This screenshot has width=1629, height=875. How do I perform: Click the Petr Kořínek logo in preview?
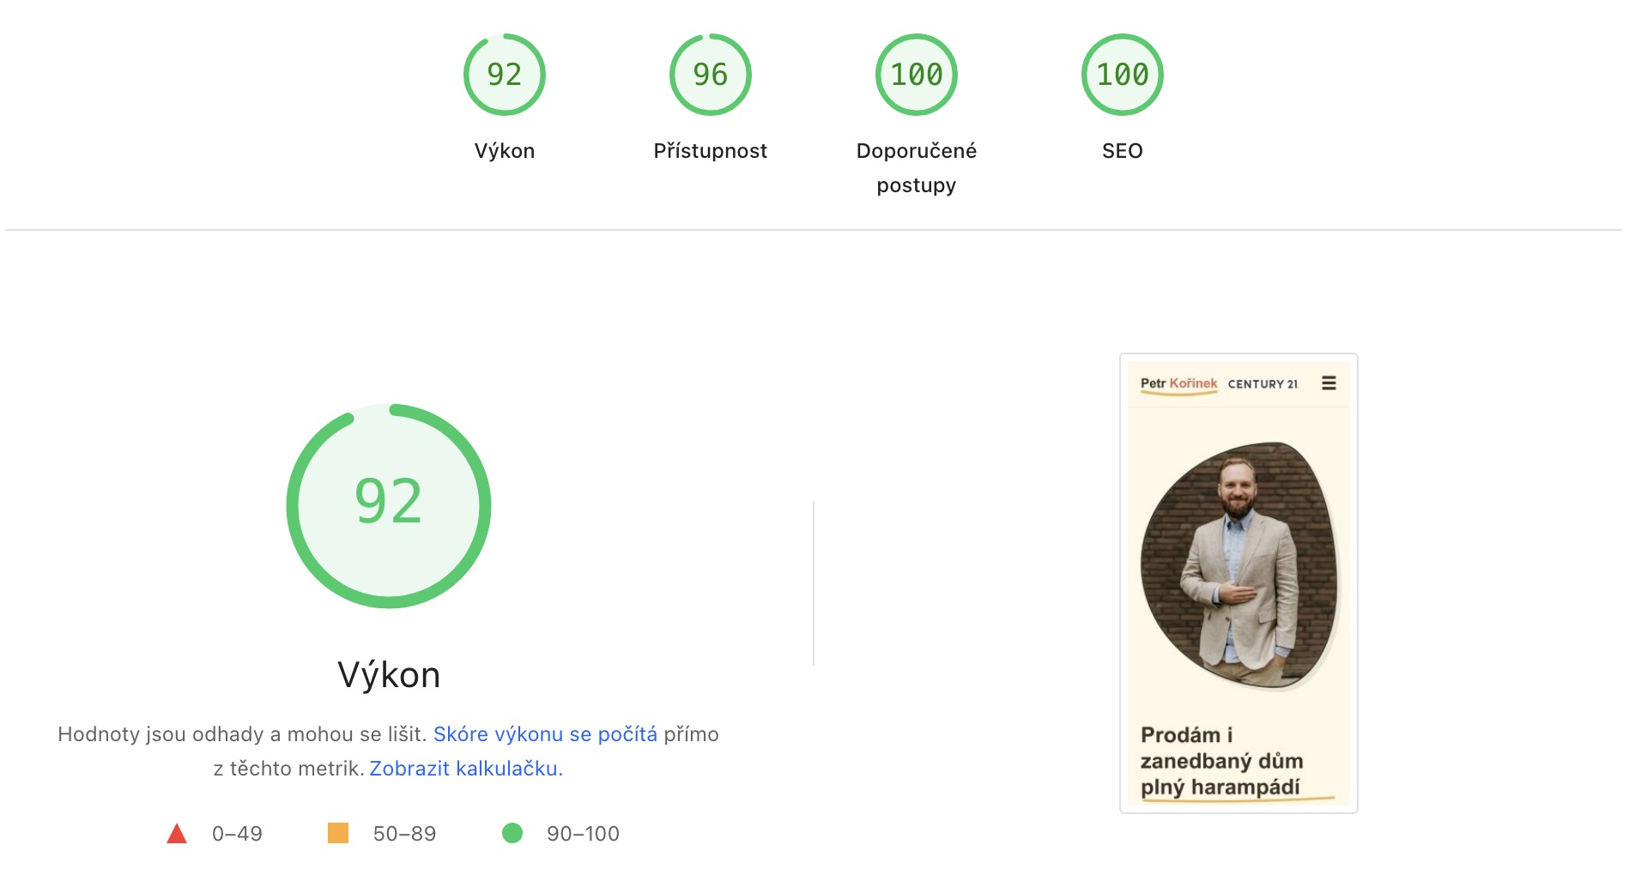(x=1178, y=383)
